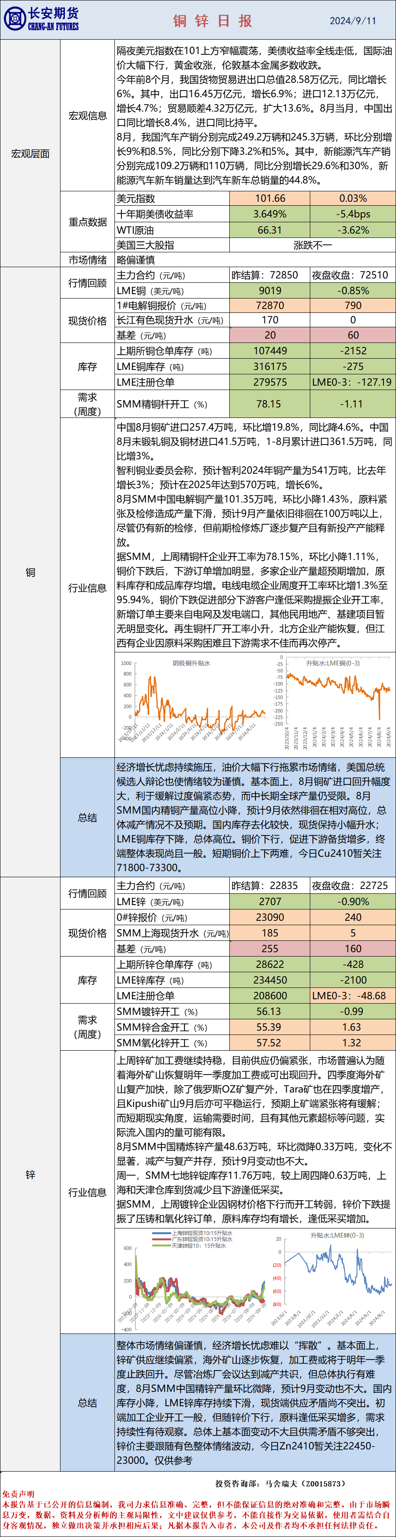Viewport: 396px width, 1537px height.
Task: Click the 170 premium cell
Action: pos(270,320)
